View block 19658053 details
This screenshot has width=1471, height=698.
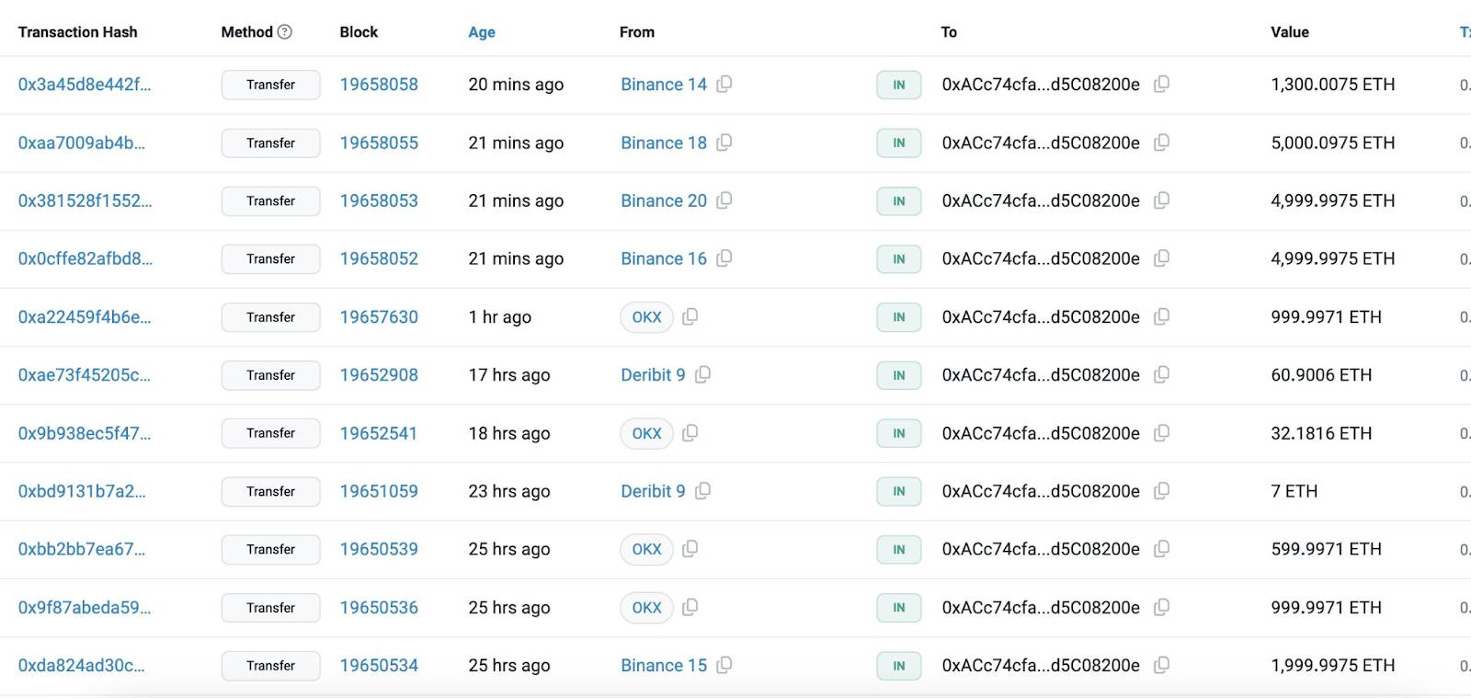(379, 200)
